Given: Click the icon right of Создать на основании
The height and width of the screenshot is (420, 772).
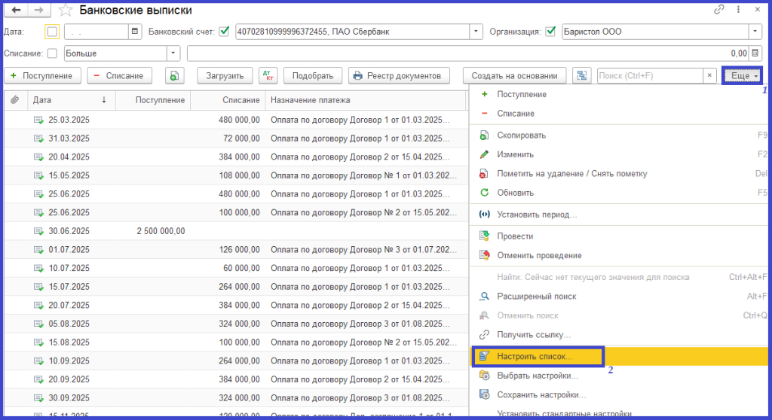Looking at the screenshot, I should tap(581, 76).
